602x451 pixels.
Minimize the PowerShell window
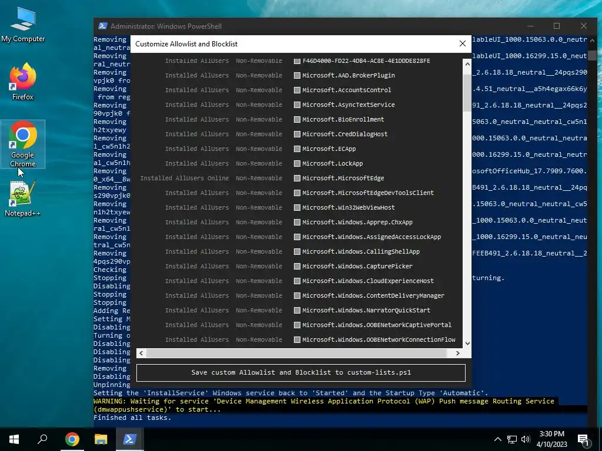click(x=530, y=26)
